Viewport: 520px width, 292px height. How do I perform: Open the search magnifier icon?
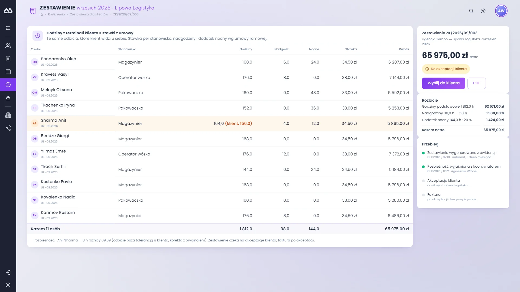(x=471, y=11)
